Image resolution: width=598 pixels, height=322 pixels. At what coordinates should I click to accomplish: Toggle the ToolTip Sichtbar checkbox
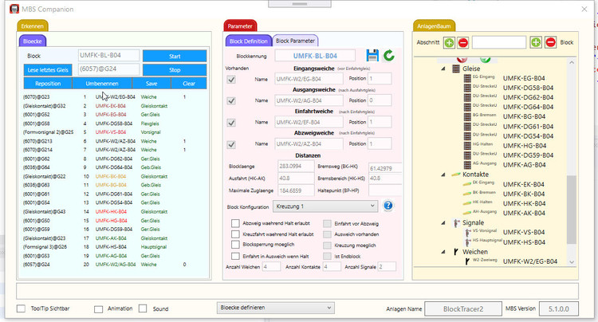[x=21, y=308]
